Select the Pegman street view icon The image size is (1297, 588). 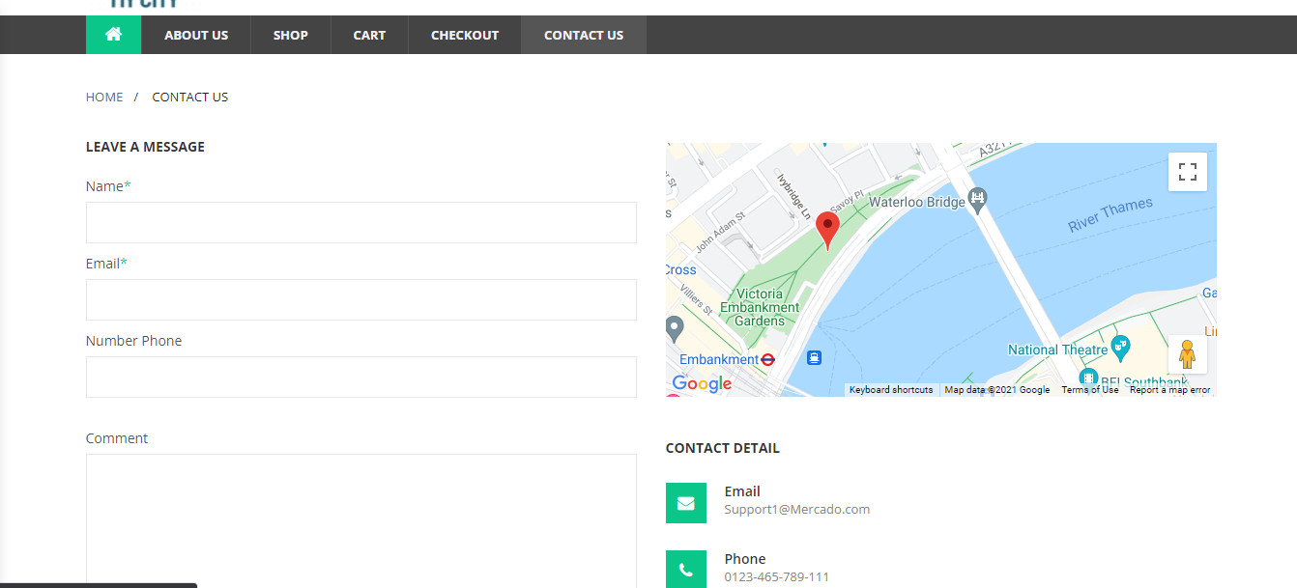point(1187,354)
